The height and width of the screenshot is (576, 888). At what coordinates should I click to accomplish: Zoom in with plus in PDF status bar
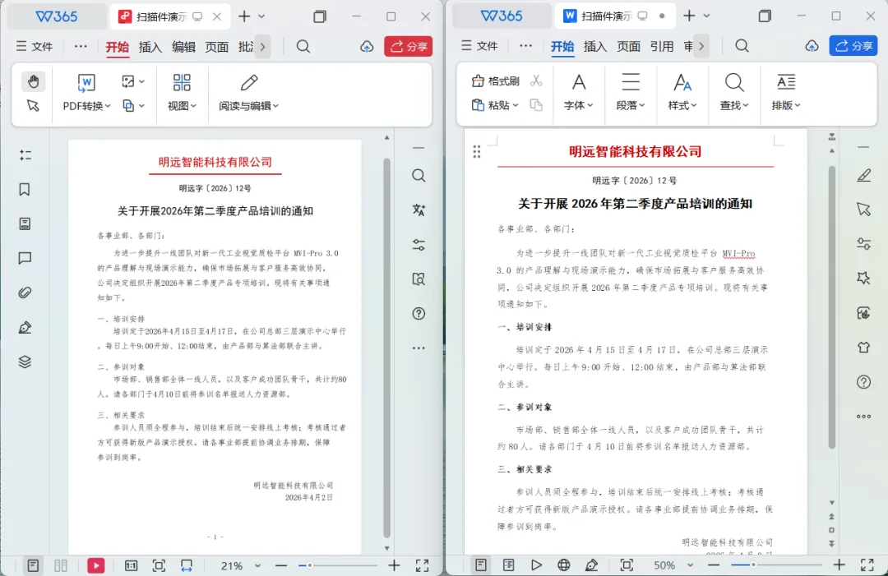(394, 565)
